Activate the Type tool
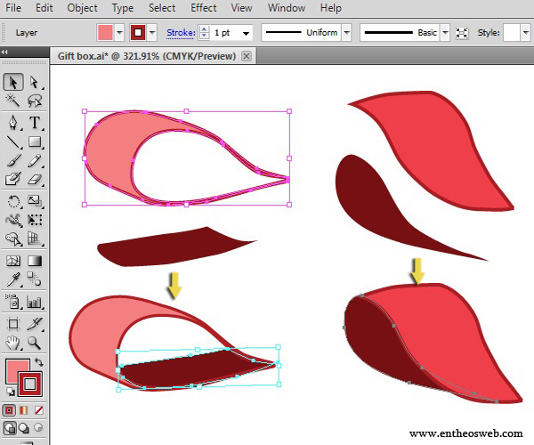The image size is (534, 445). click(35, 123)
